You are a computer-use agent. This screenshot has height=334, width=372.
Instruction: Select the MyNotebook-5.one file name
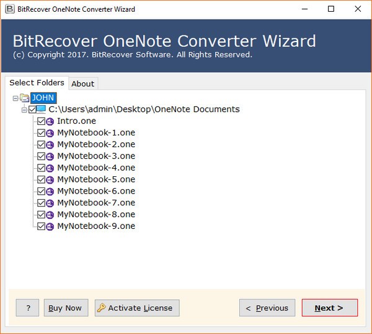96,179
